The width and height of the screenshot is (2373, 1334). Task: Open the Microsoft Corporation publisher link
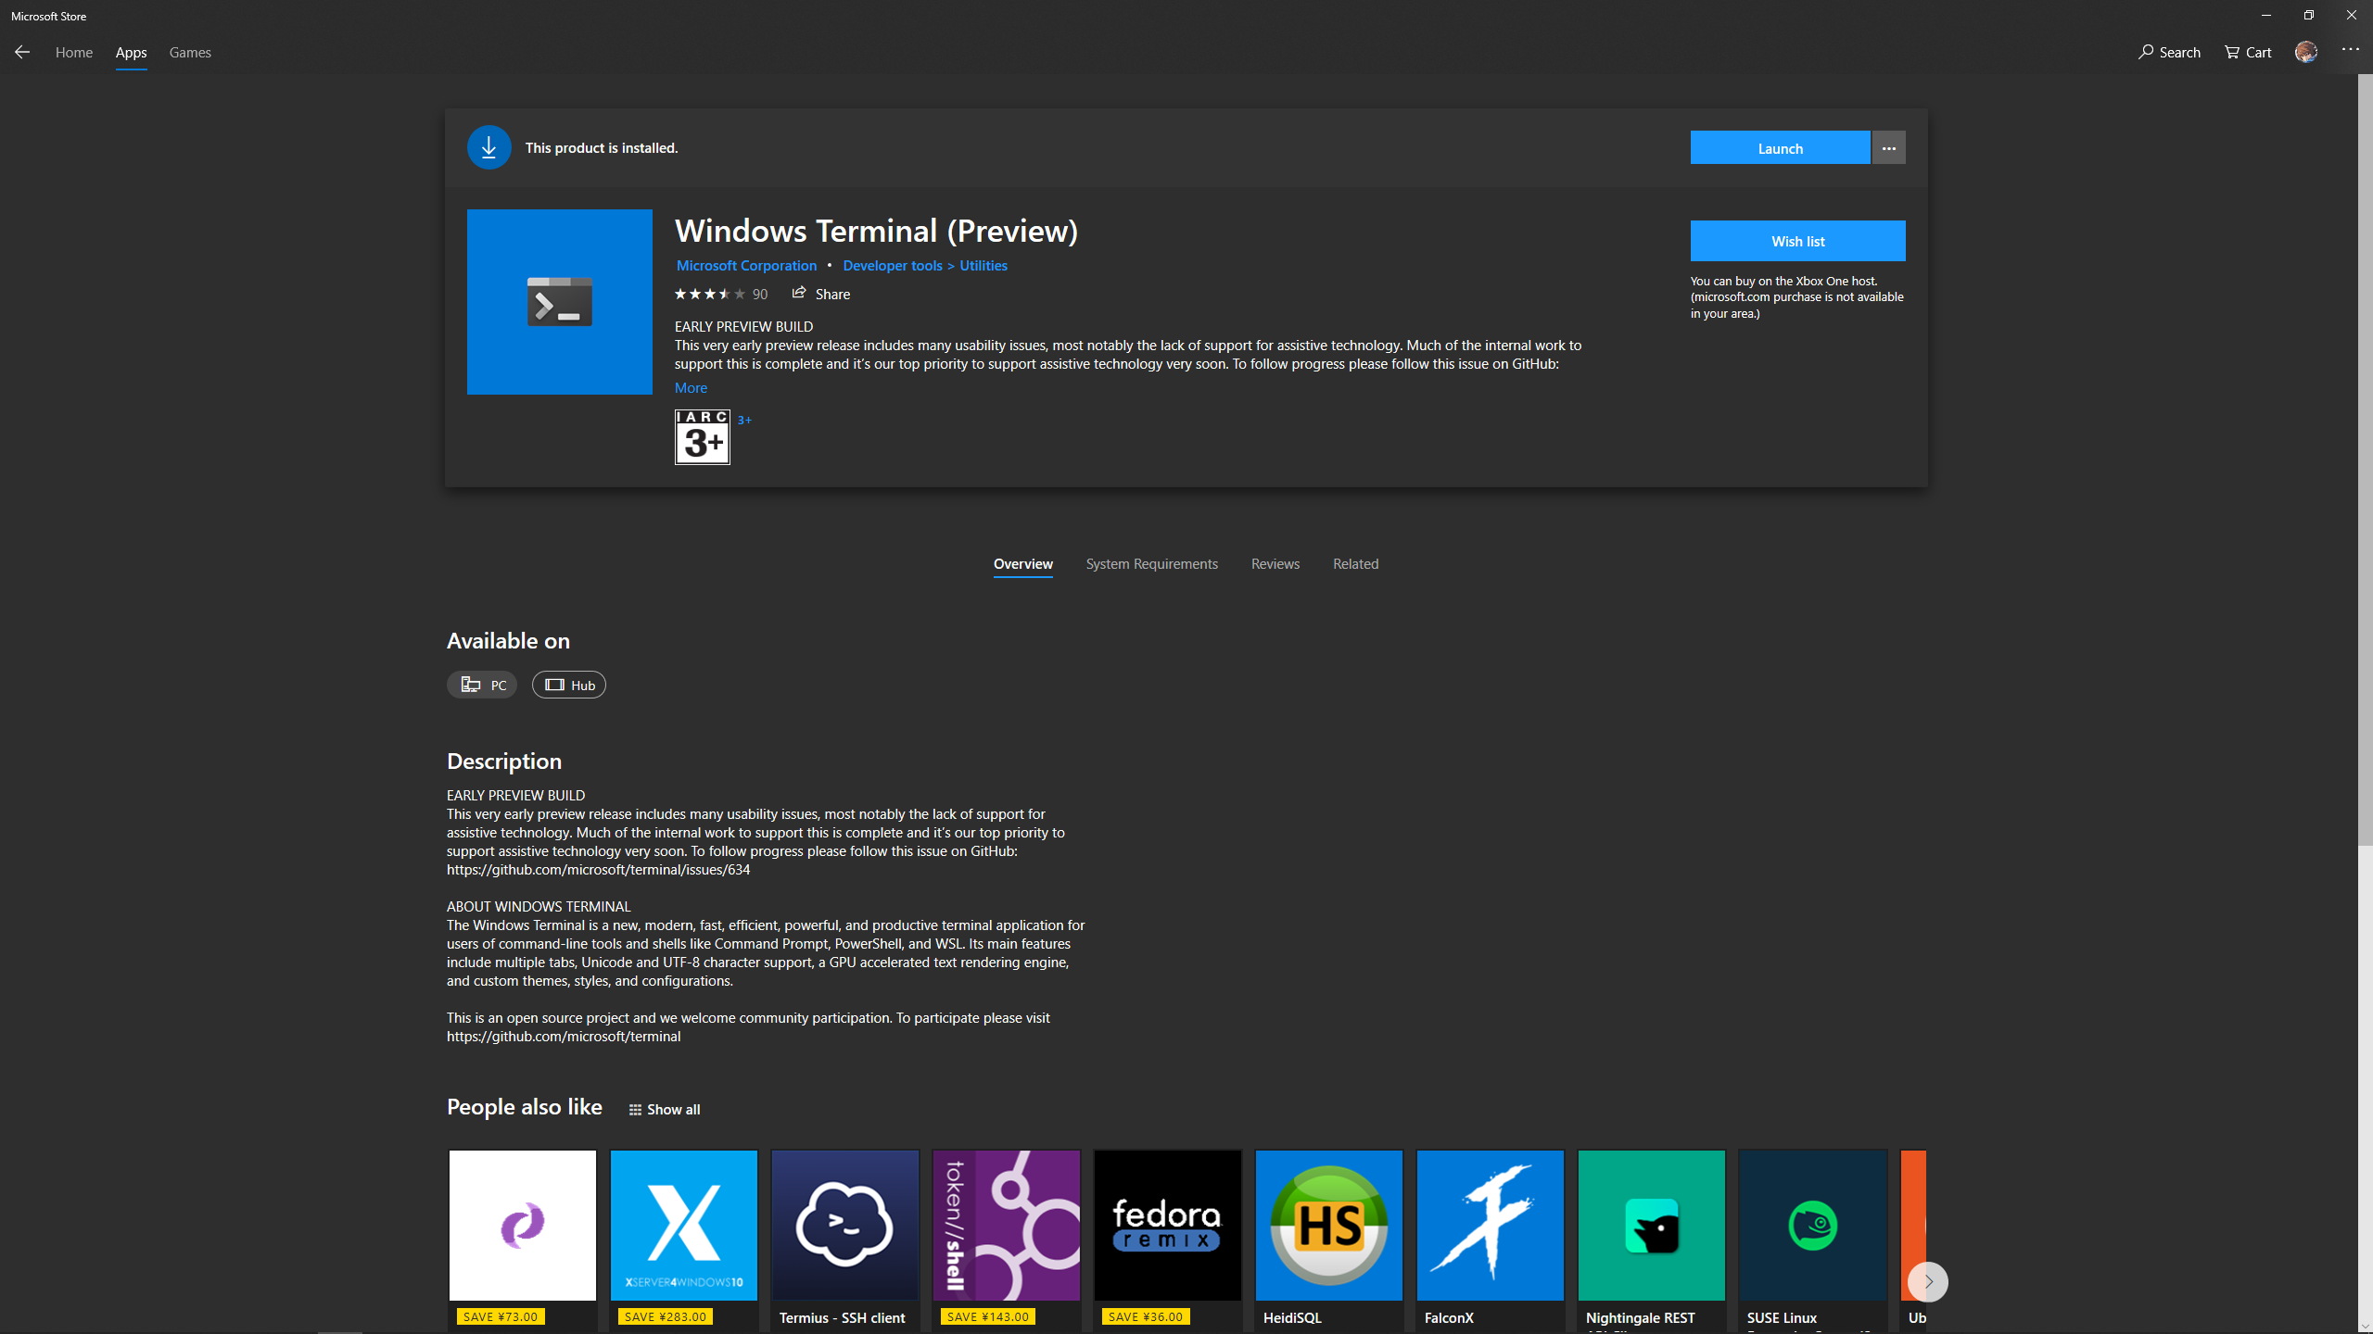[746, 266]
